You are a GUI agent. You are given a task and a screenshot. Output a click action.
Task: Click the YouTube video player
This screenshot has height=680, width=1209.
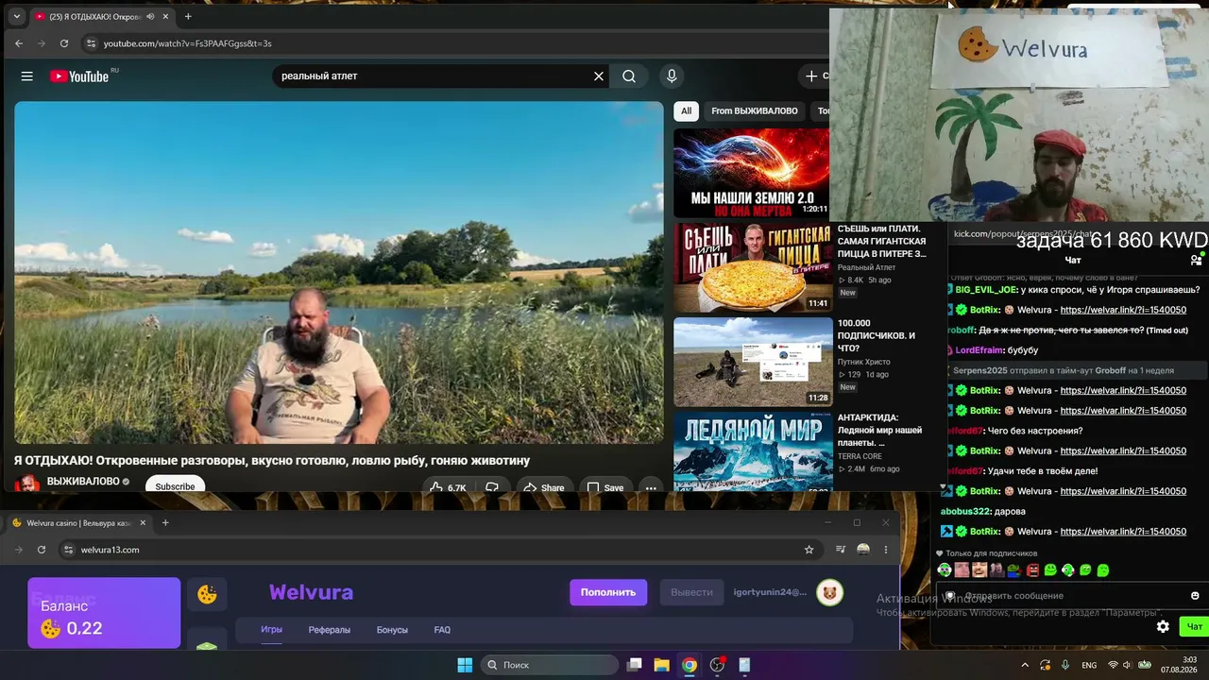point(339,272)
